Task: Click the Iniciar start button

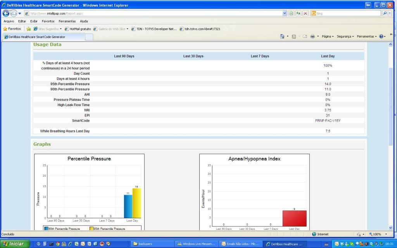Action: (15, 244)
